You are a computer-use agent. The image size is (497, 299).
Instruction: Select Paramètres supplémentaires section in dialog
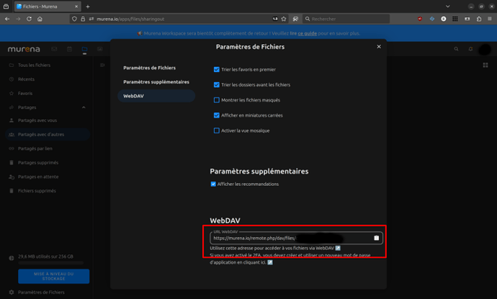(156, 82)
